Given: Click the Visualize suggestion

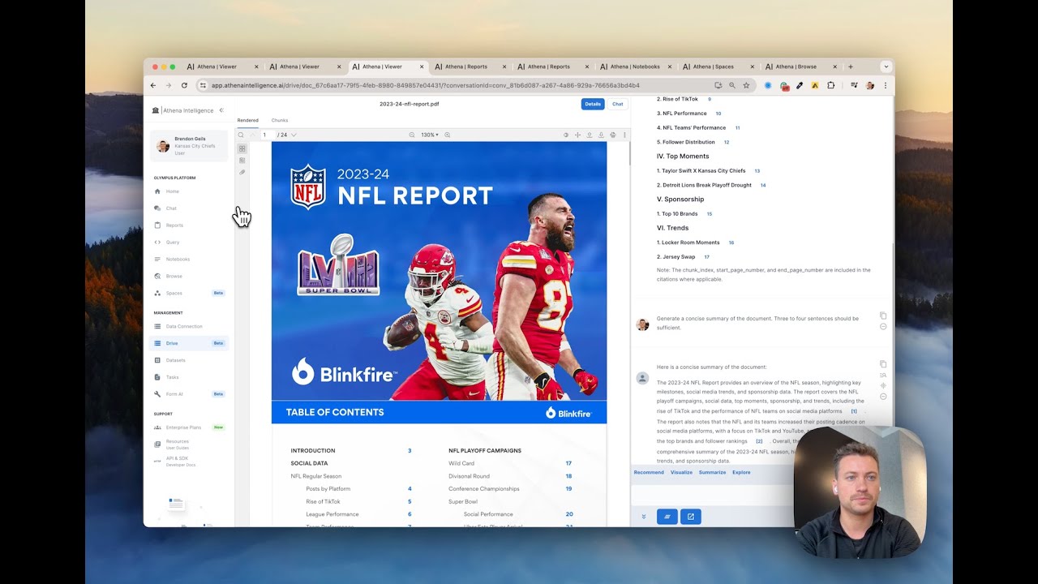Looking at the screenshot, I should 681,472.
